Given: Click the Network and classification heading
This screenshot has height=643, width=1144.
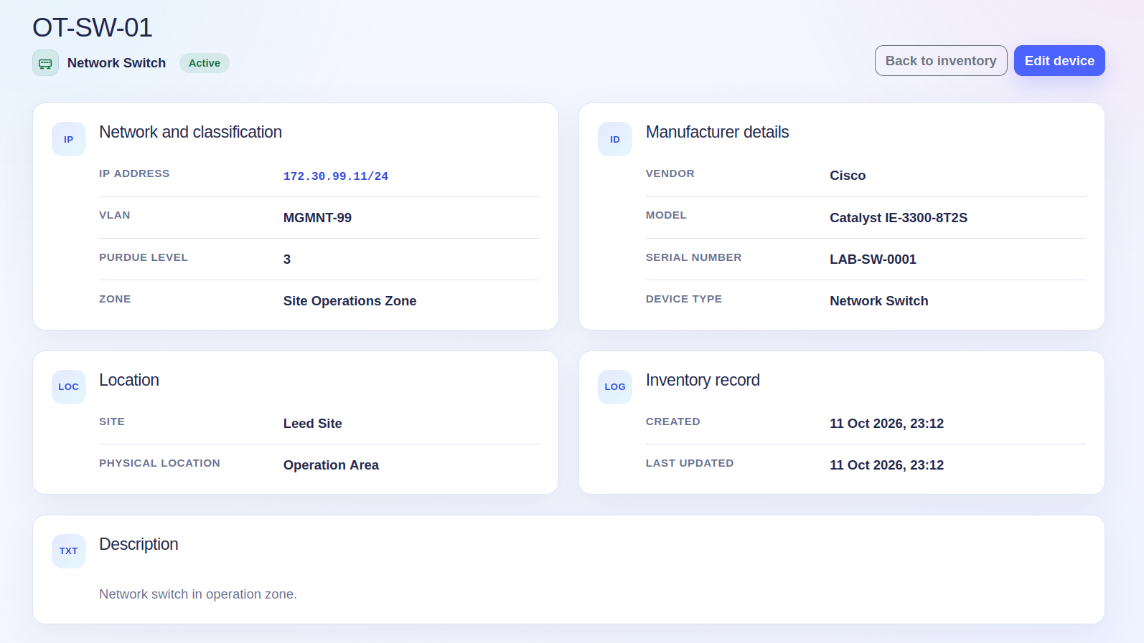Looking at the screenshot, I should point(190,132).
